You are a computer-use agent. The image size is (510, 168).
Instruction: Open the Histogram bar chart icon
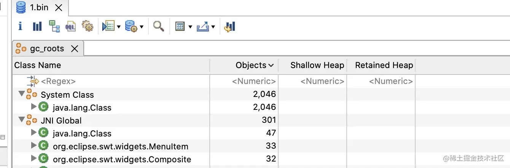click(37, 26)
